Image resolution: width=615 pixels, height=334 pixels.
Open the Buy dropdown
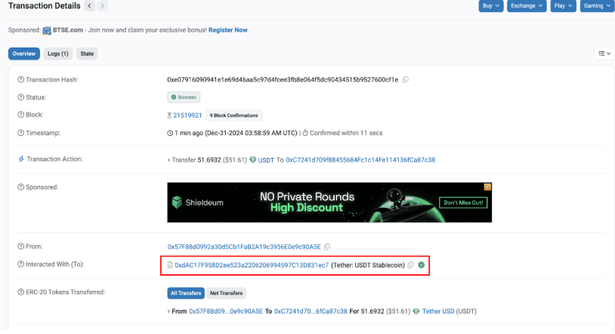coord(491,6)
